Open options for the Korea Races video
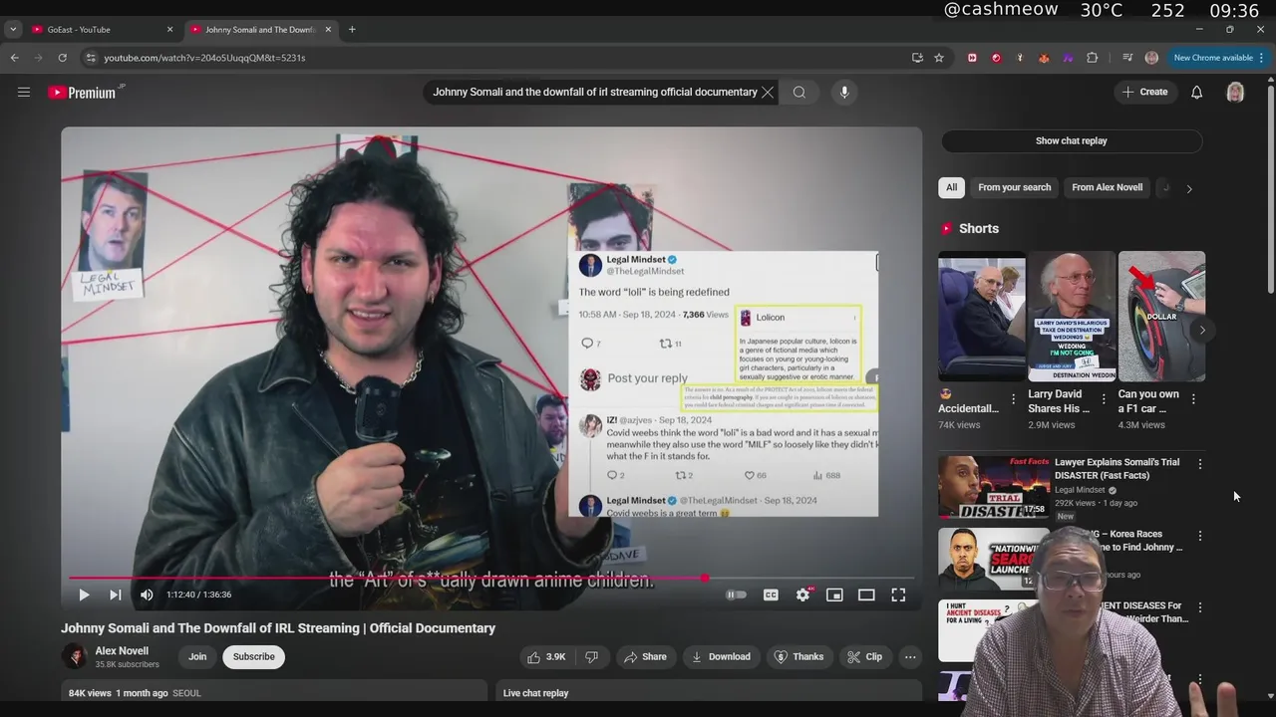The height and width of the screenshot is (717, 1276). pos(1200,536)
